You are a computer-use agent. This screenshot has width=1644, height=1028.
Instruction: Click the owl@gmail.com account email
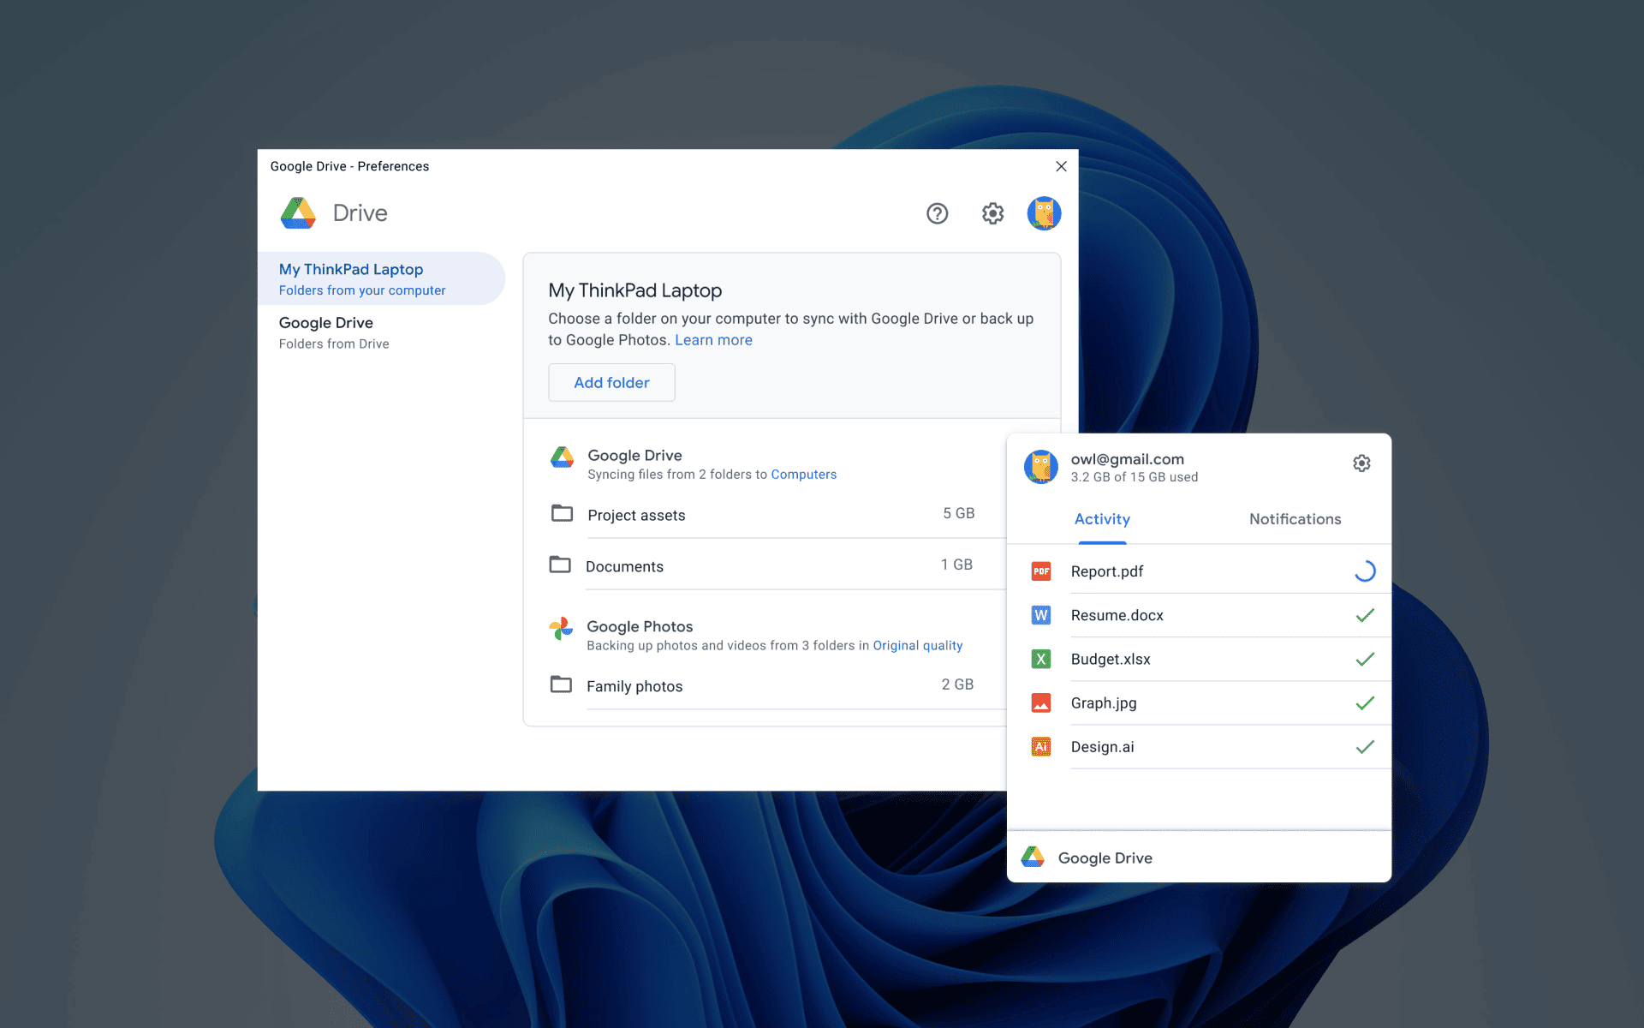(x=1127, y=459)
